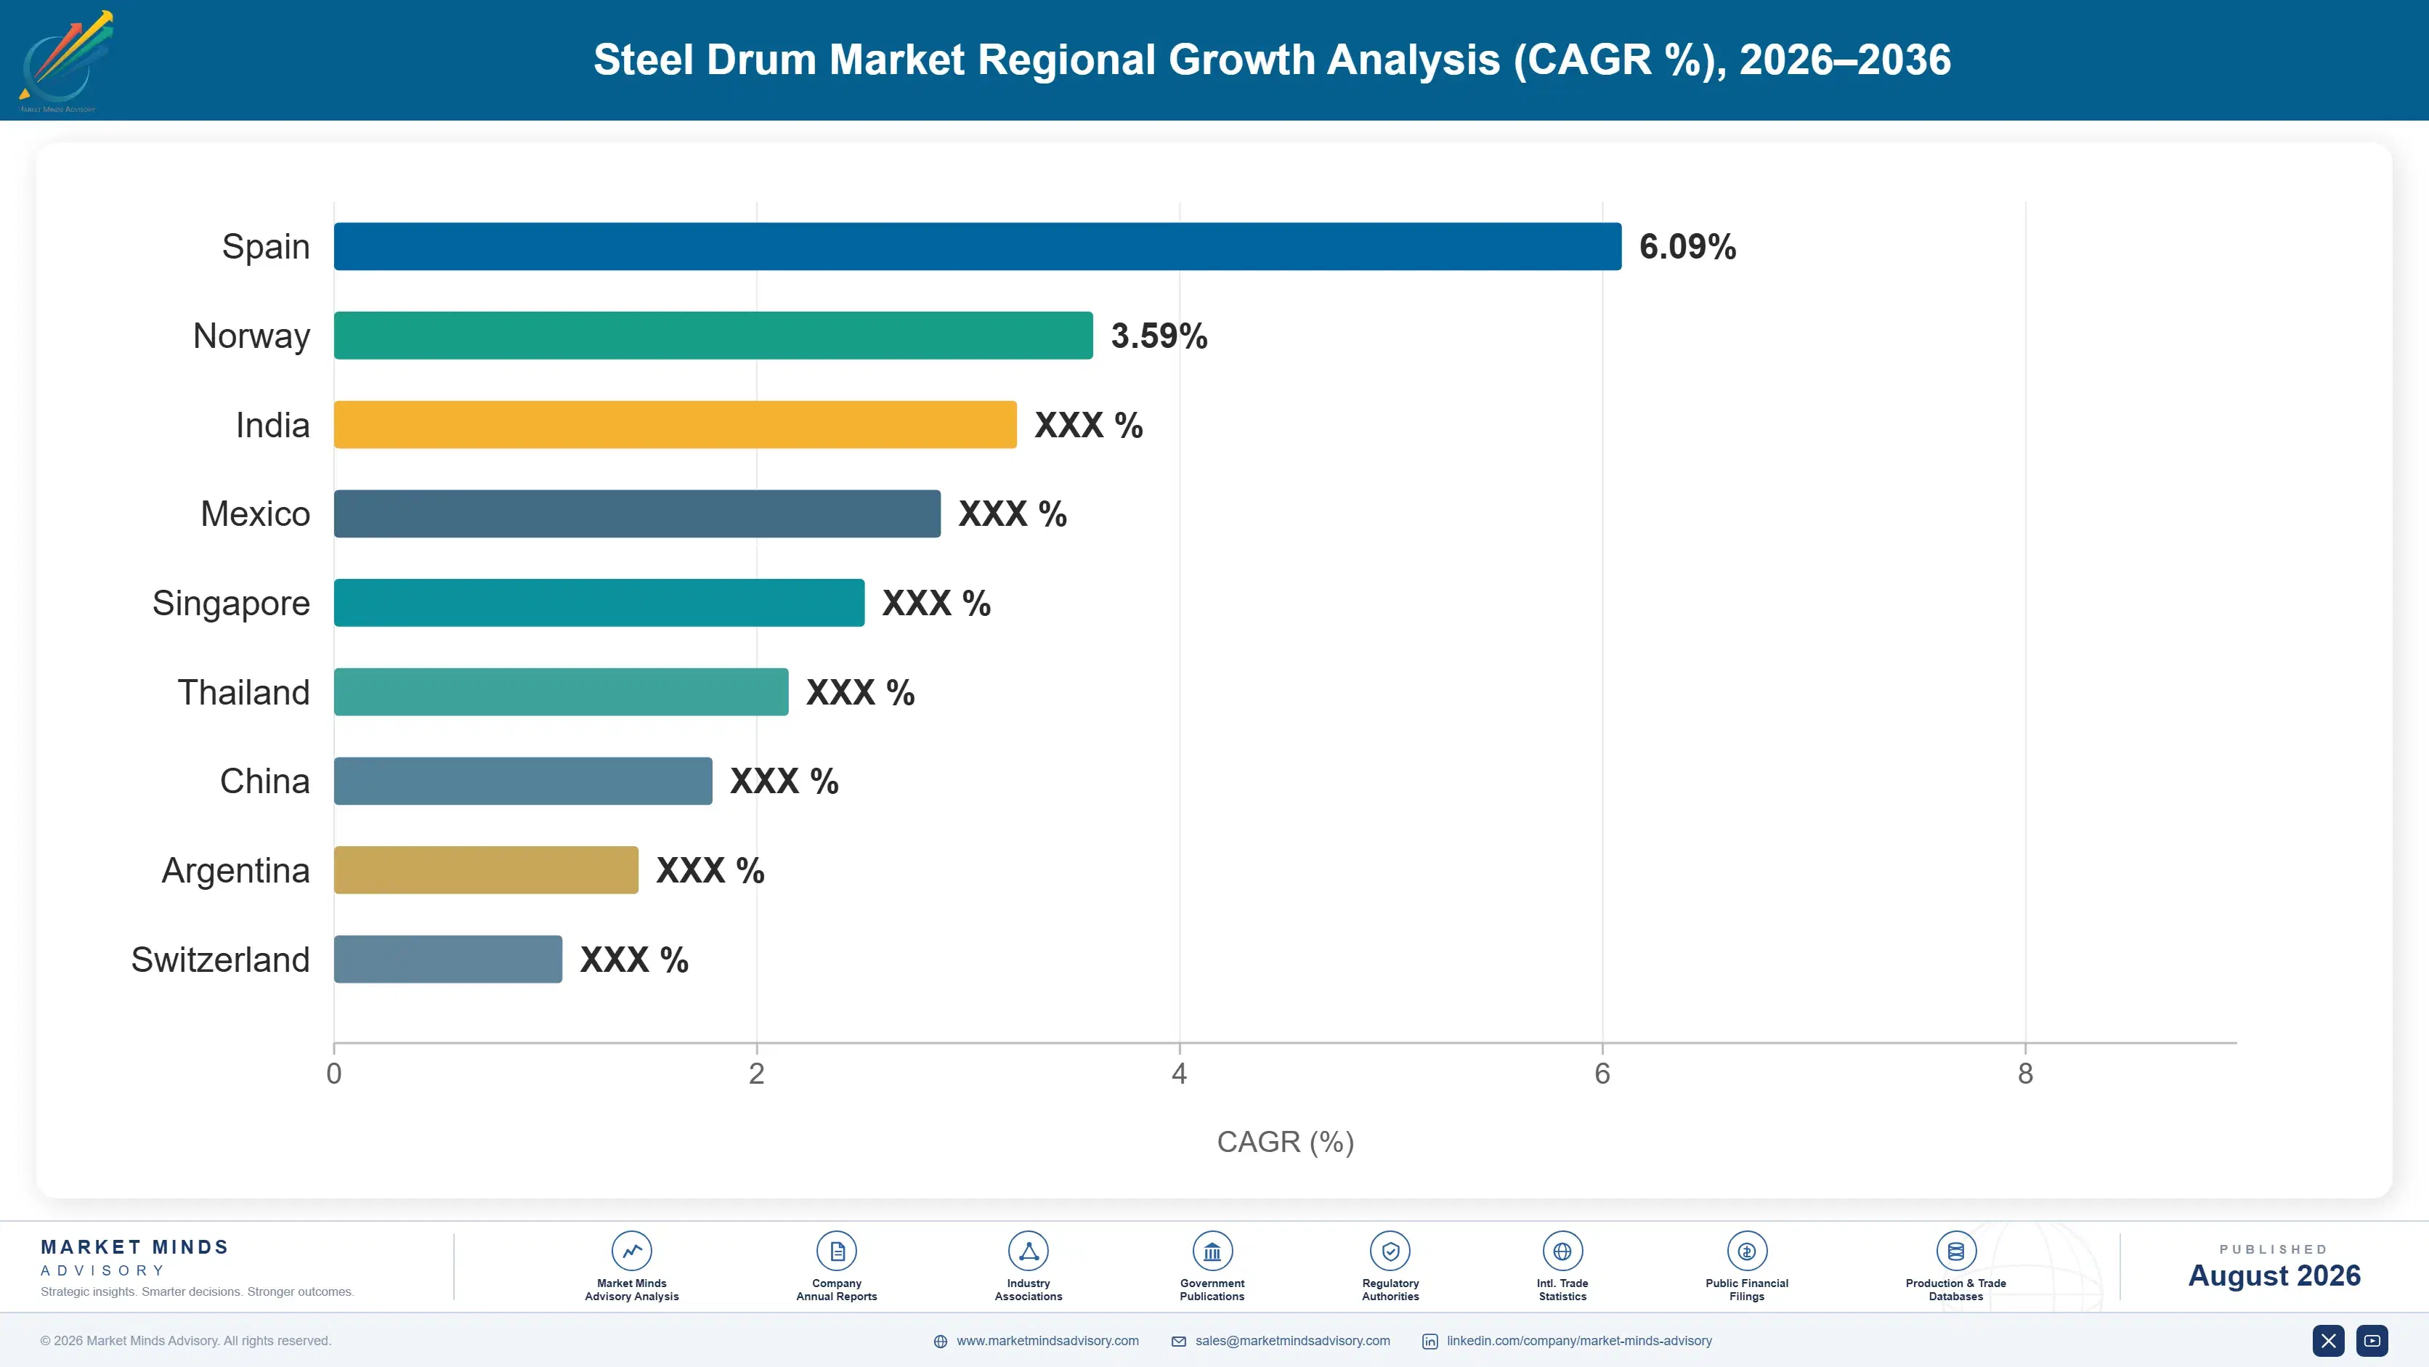
Task: Click the Spain axis label
Action: [x=266, y=247]
